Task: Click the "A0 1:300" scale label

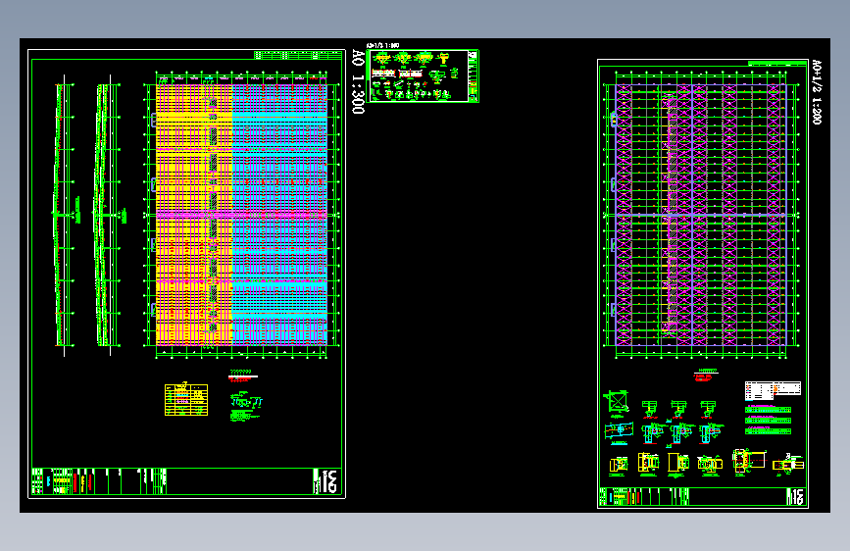Action: click(x=358, y=81)
